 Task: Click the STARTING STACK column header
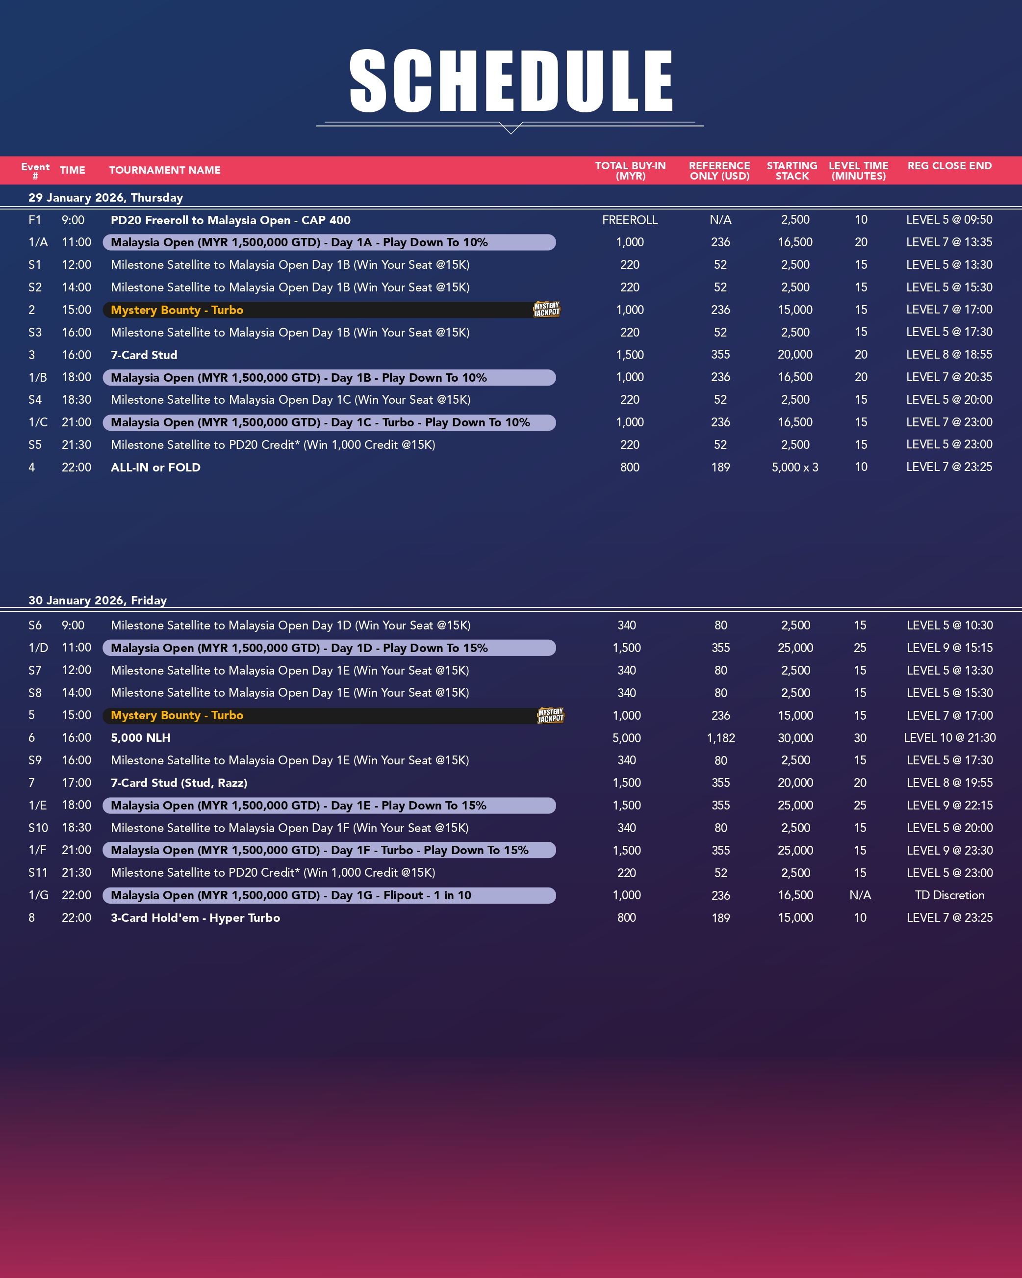(792, 171)
